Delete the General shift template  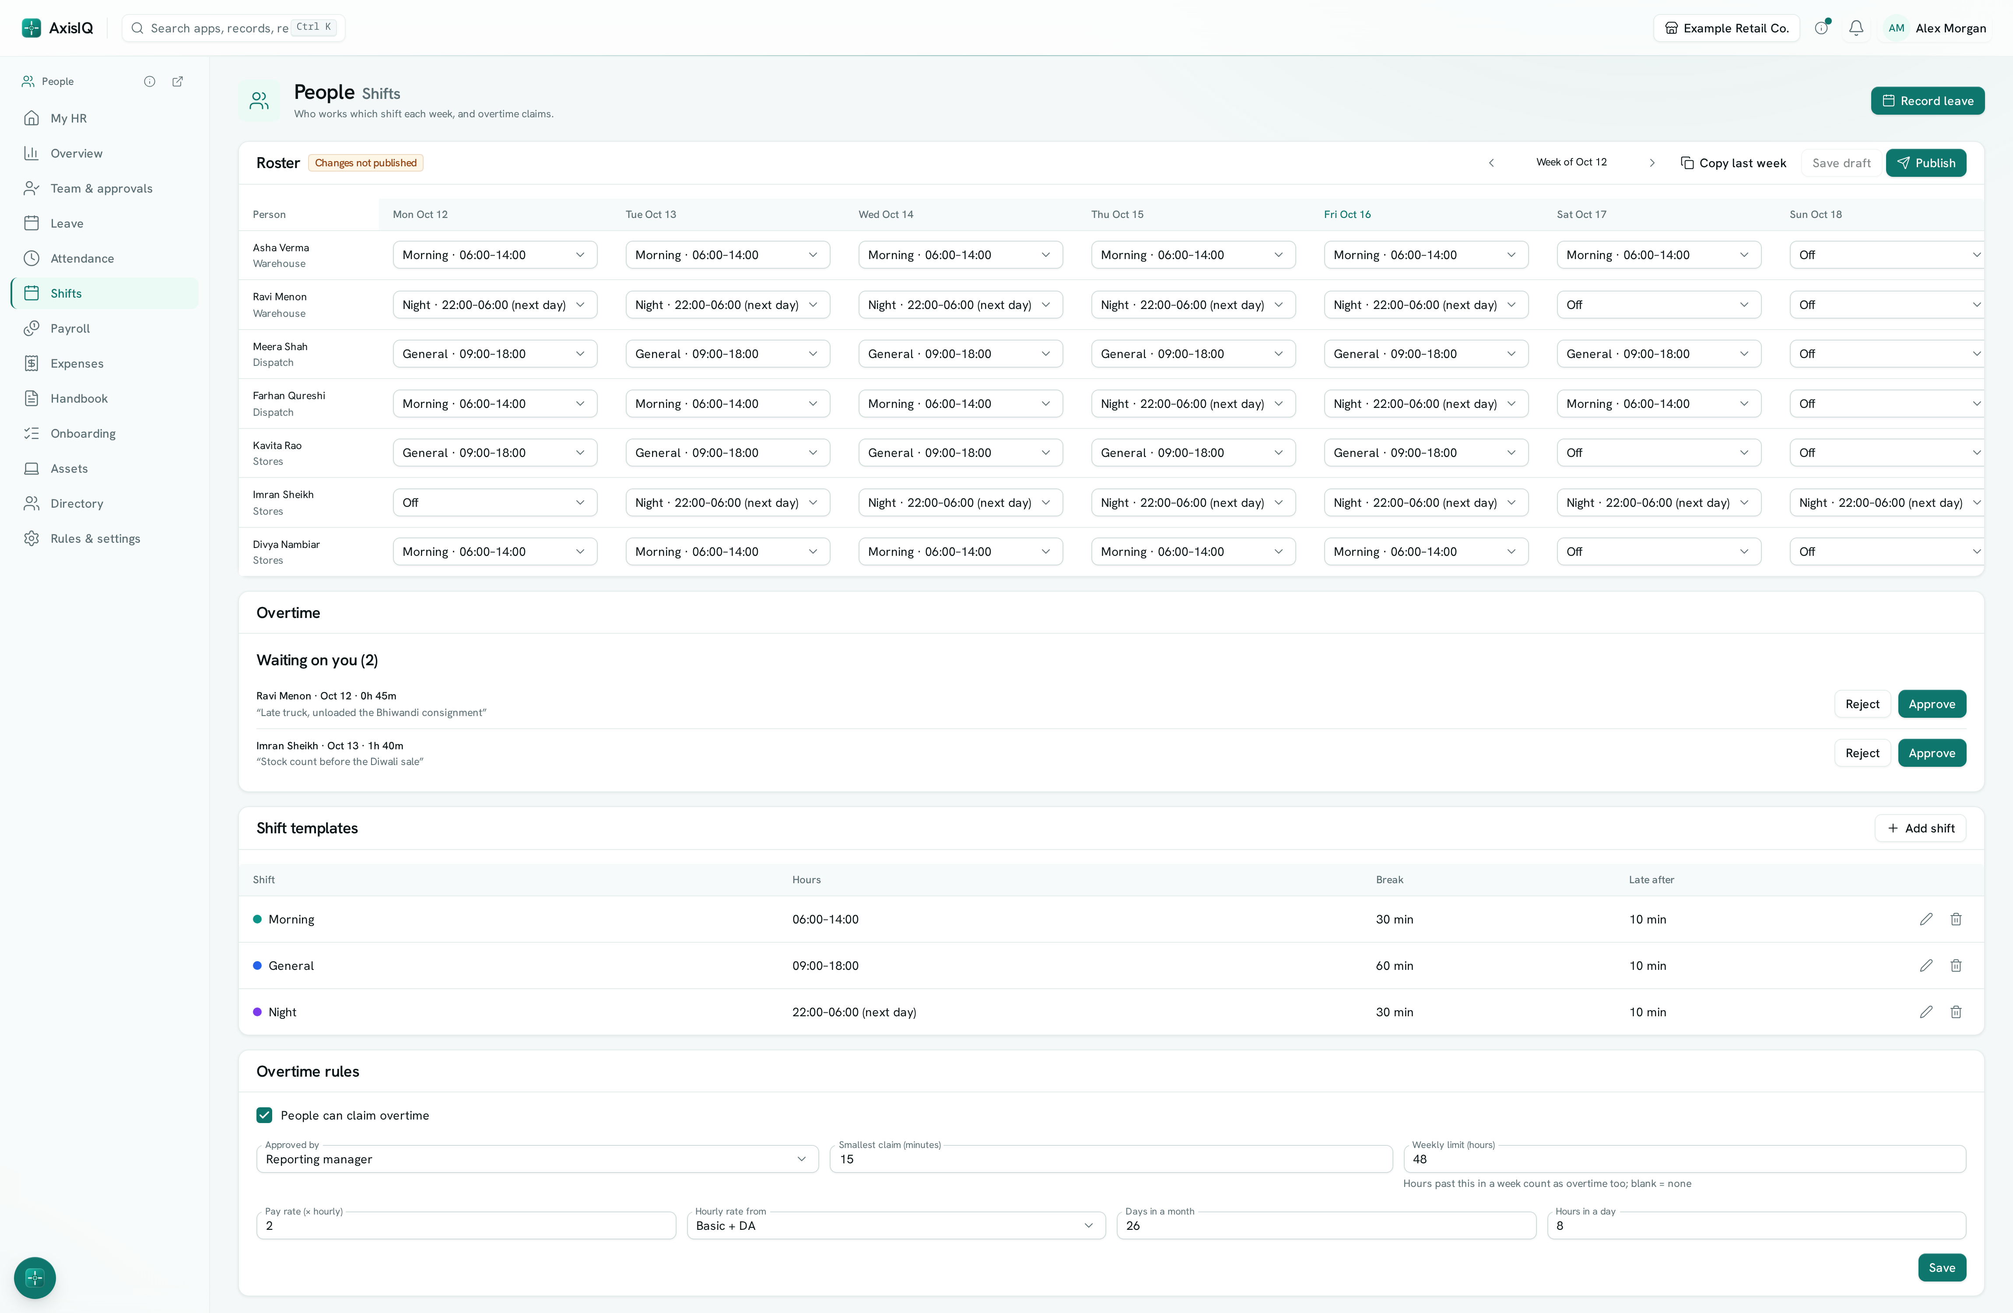coord(1956,965)
